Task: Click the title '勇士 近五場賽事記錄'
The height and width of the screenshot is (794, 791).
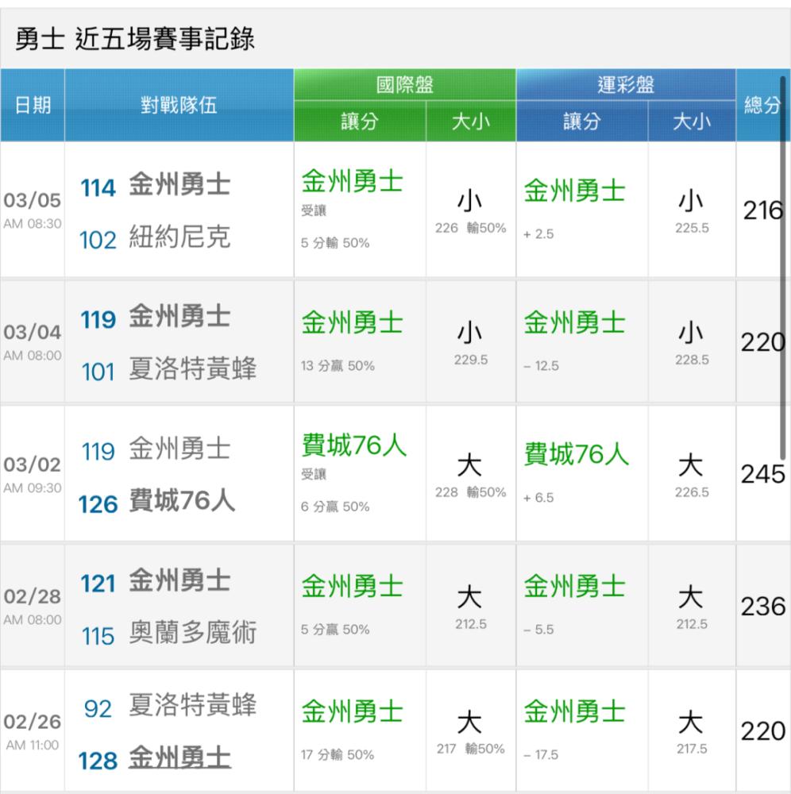Action: 135,39
